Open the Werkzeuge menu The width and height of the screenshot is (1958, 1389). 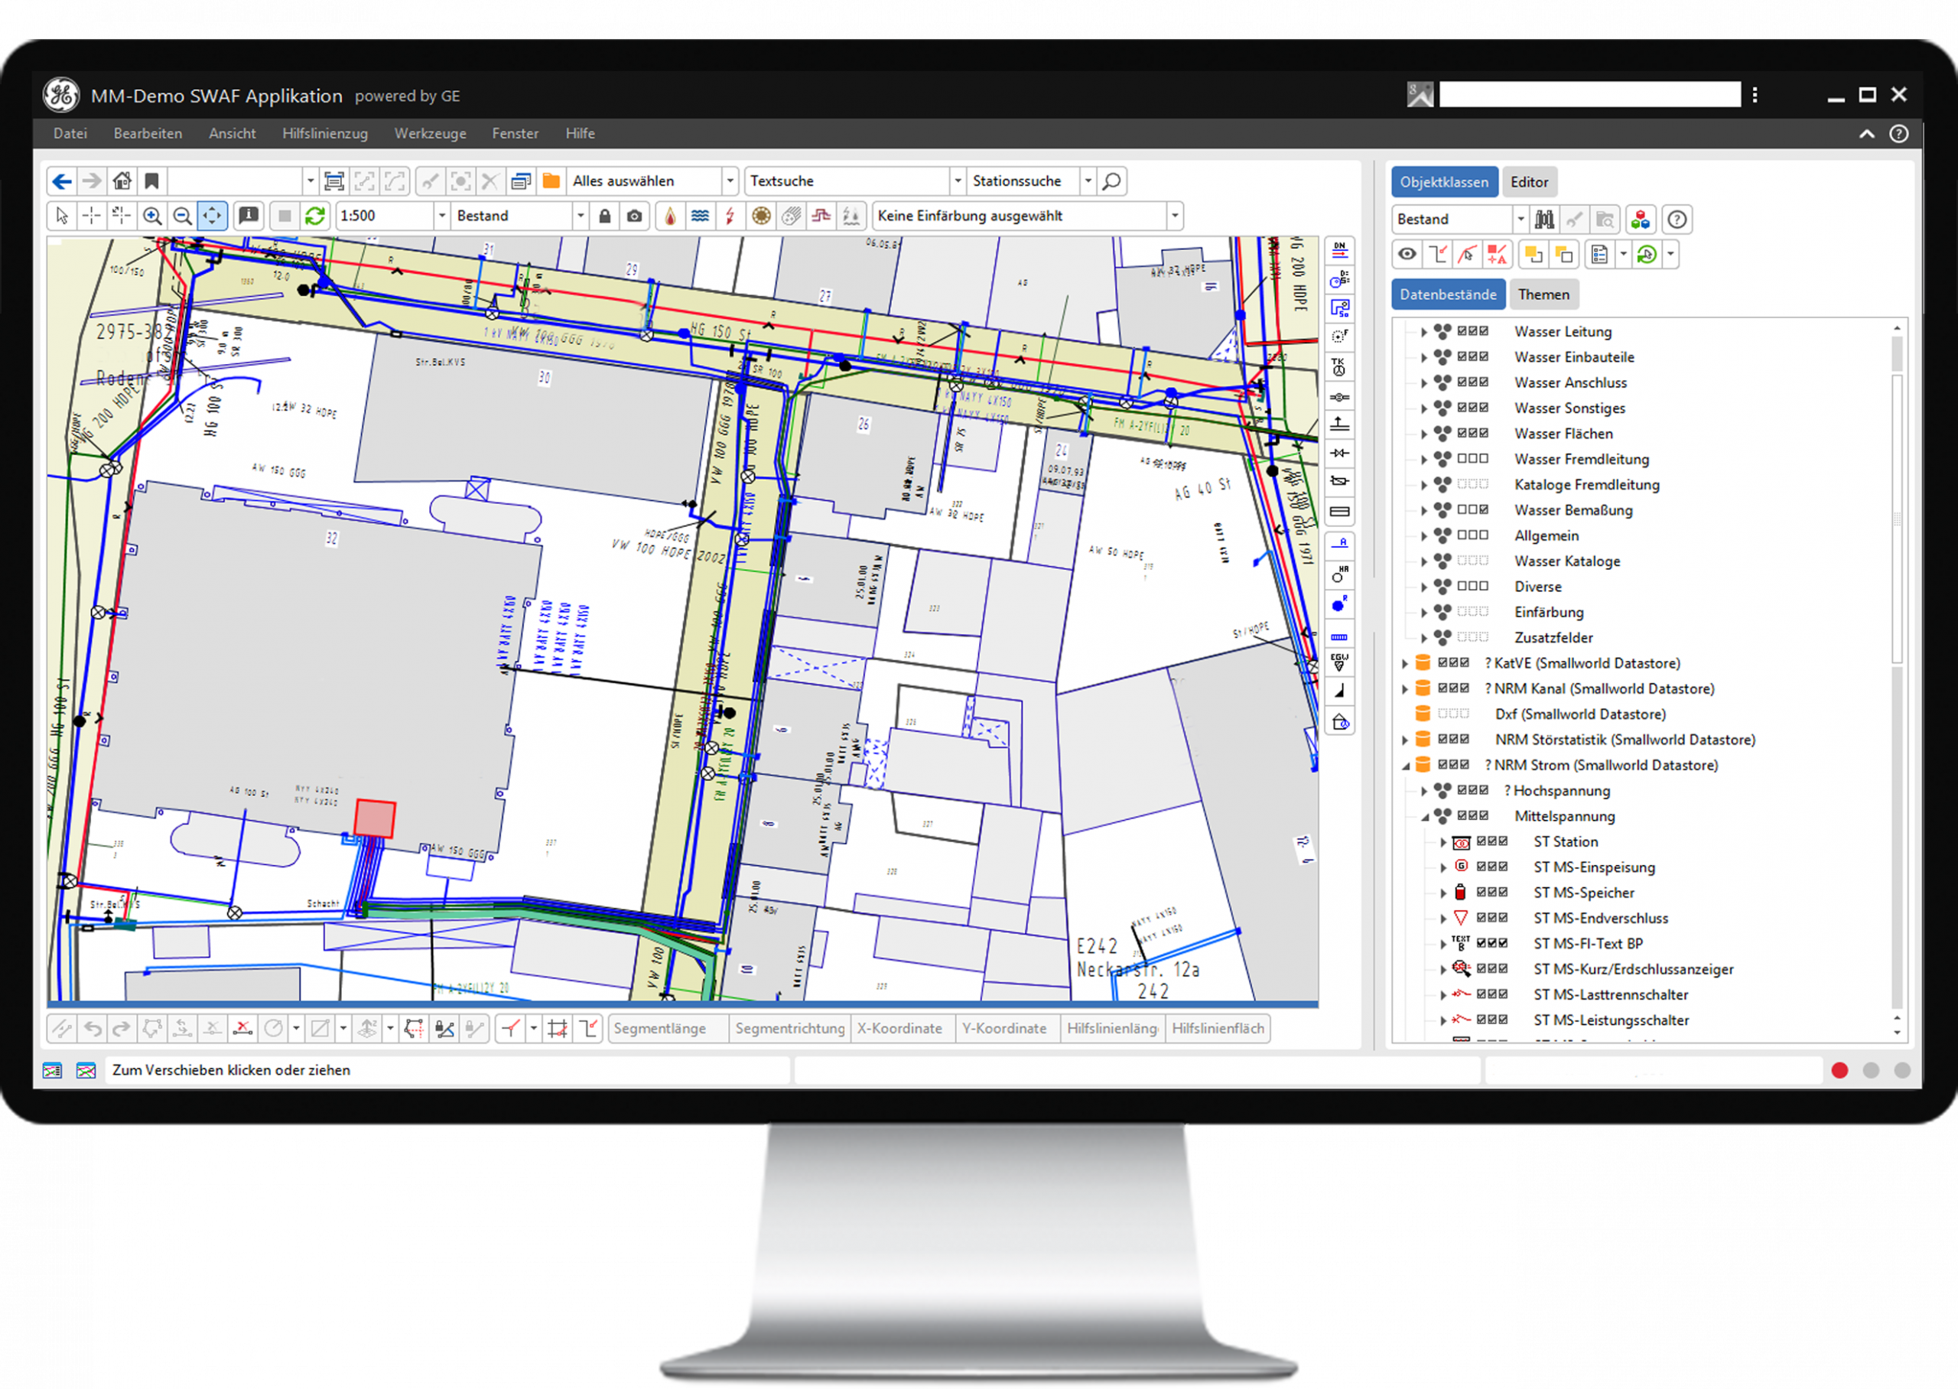[430, 133]
